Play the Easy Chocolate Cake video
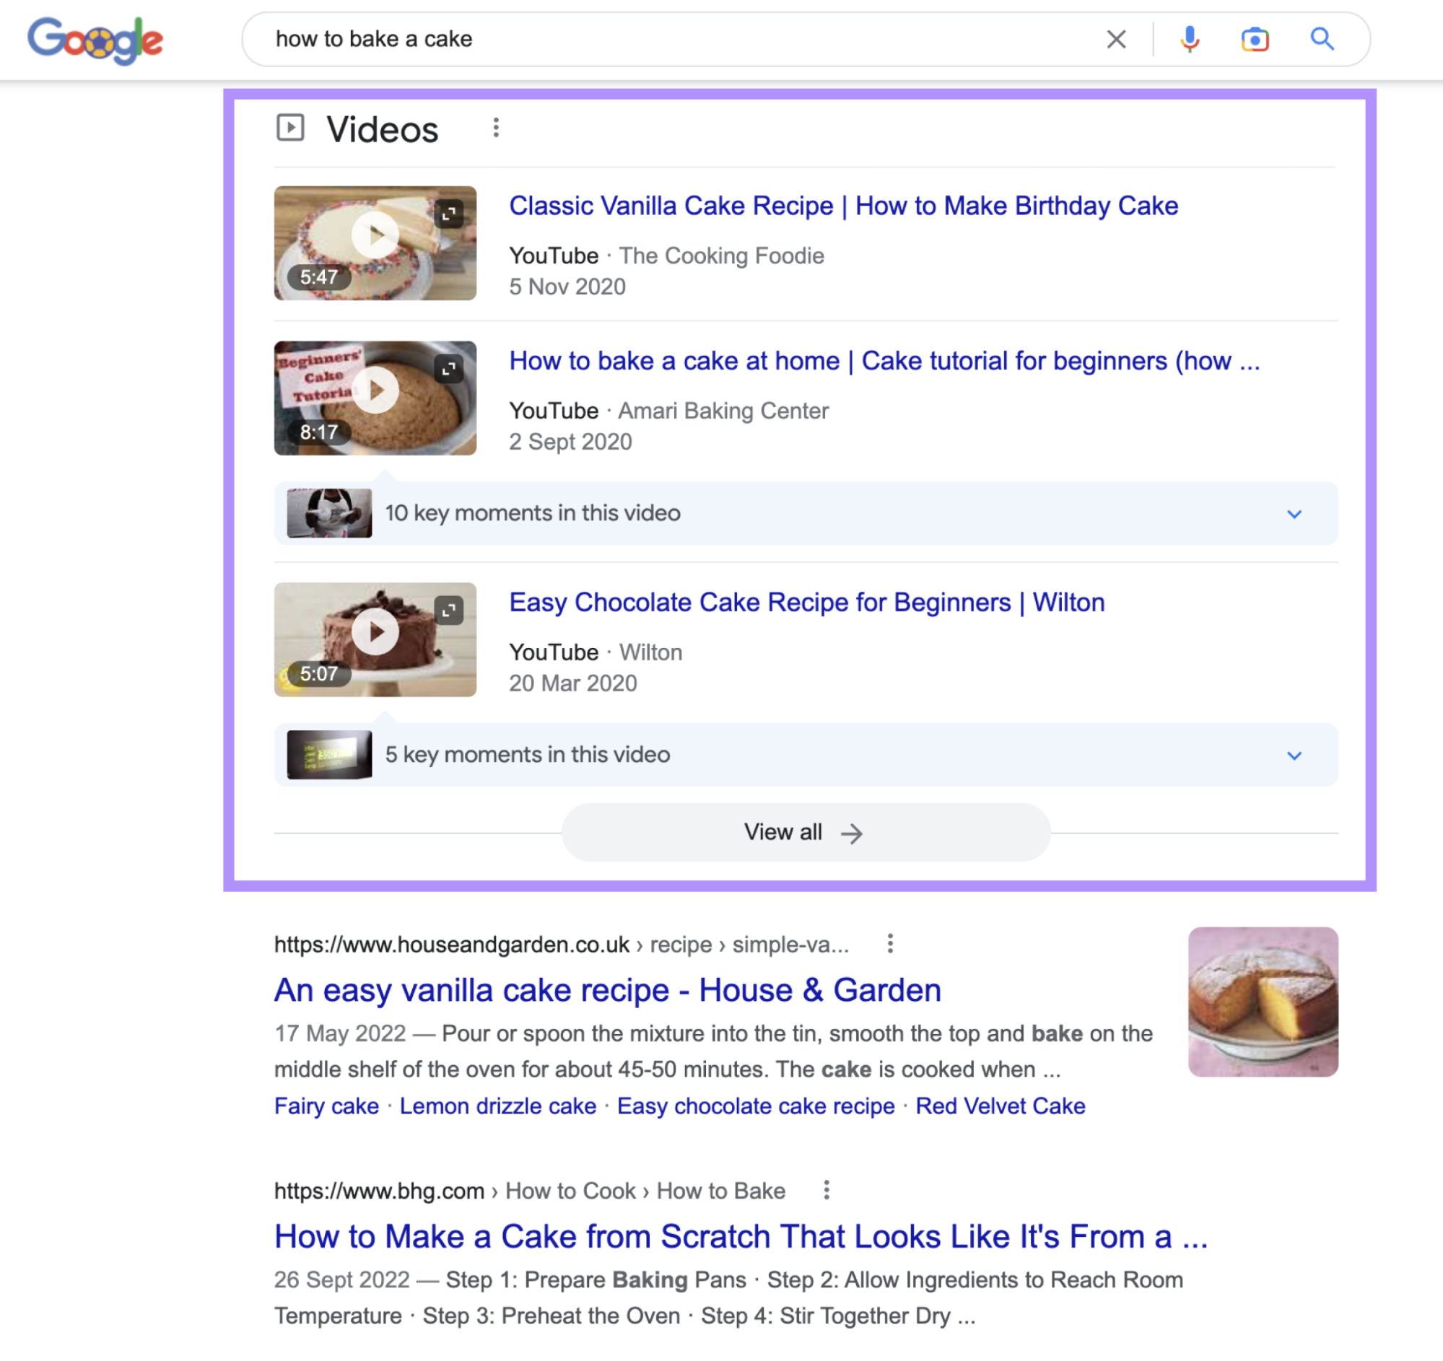 point(376,630)
